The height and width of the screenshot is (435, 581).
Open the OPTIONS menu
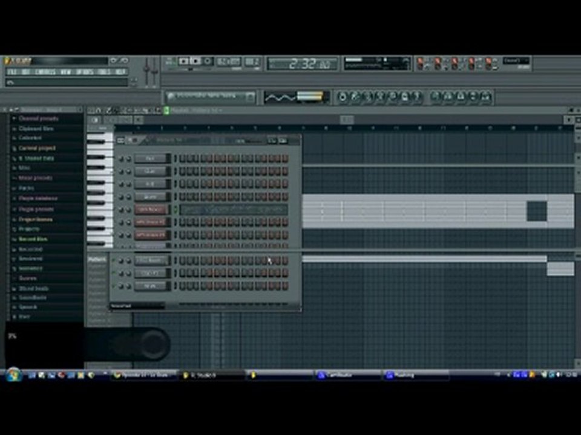pyautogui.click(x=85, y=72)
